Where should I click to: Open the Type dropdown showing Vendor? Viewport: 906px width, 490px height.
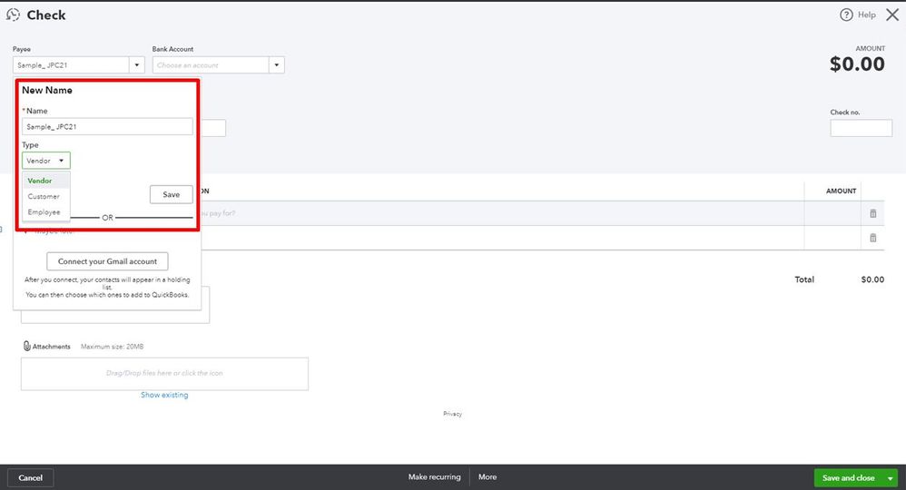(x=46, y=161)
